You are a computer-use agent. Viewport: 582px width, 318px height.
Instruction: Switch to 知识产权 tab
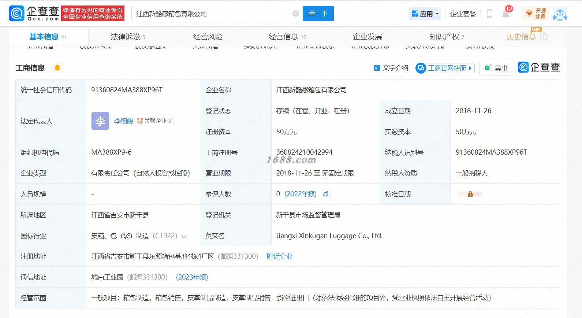click(x=447, y=37)
